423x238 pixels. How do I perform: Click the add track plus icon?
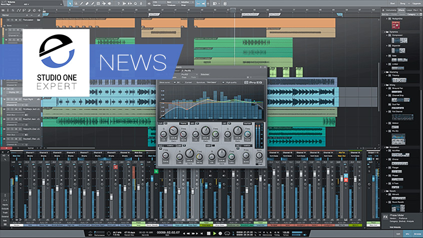click(x=39, y=10)
